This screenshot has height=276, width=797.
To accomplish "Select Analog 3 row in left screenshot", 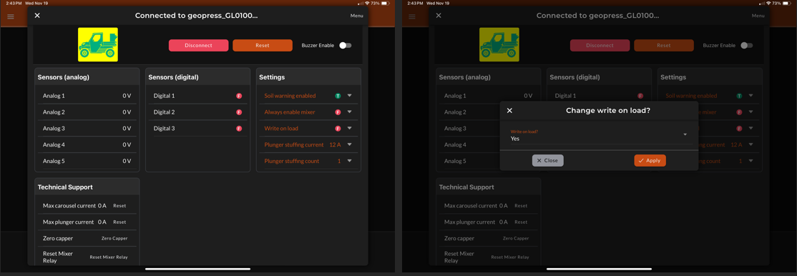I will (x=87, y=128).
